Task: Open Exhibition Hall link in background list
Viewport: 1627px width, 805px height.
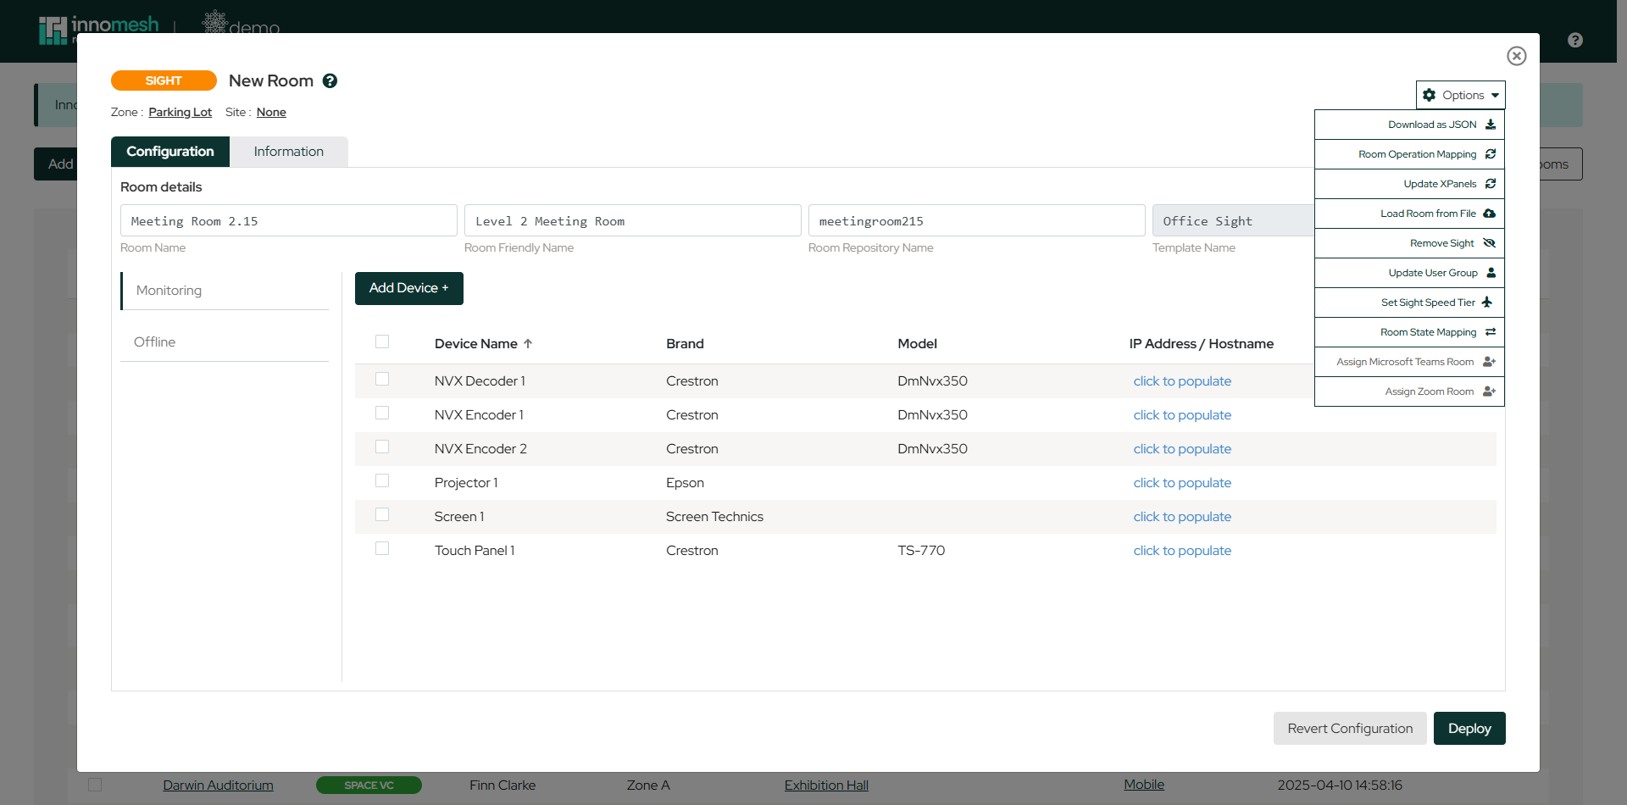Action: tap(826, 786)
